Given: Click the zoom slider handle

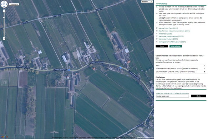Looking at the screenshot, I should coord(4,17).
